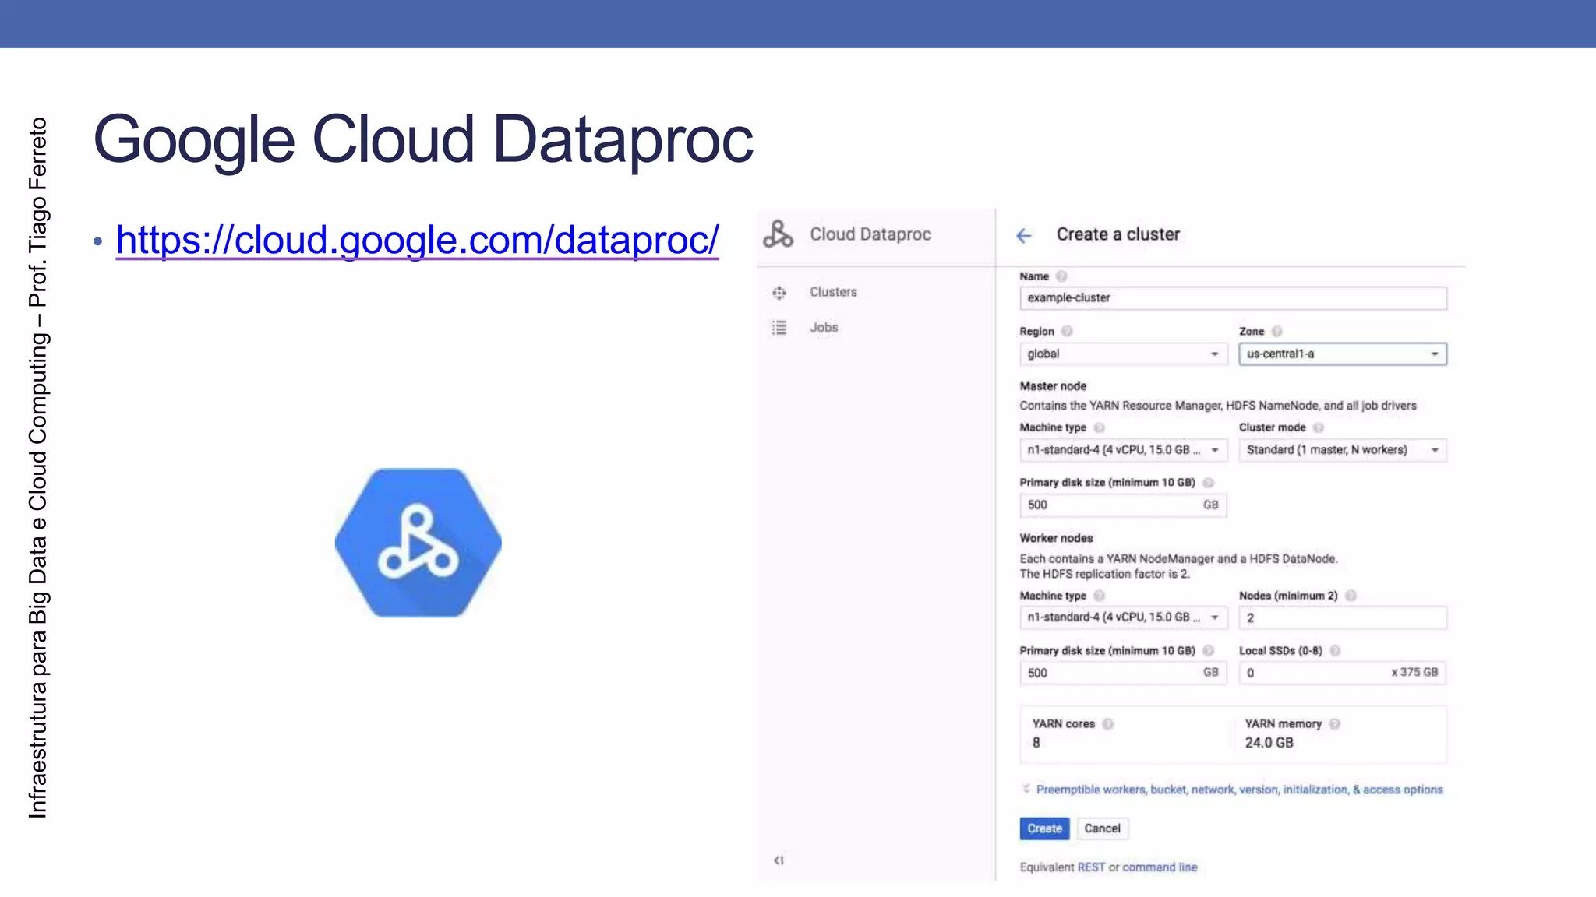This screenshot has width=1596, height=897.
Task: Click help icon next to Region label
Action: pyautogui.click(x=1067, y=332)
